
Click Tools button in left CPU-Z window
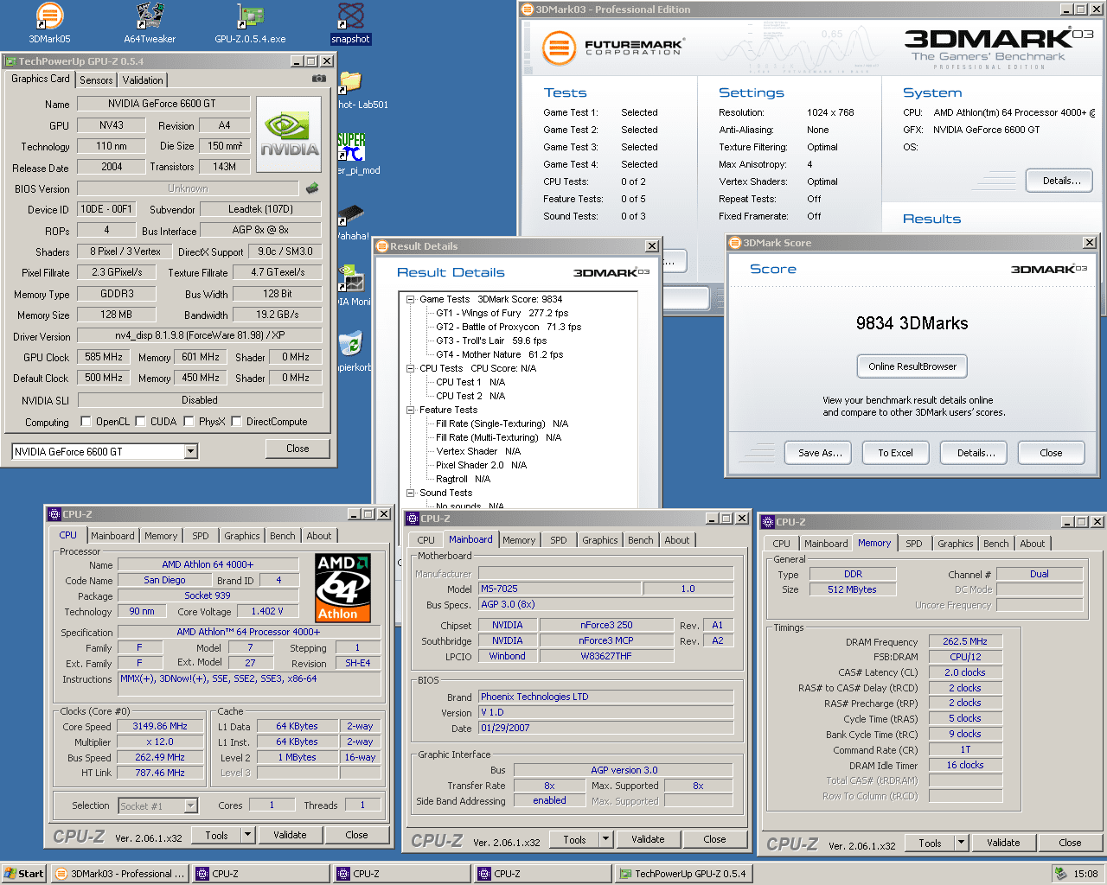(216, 835)
